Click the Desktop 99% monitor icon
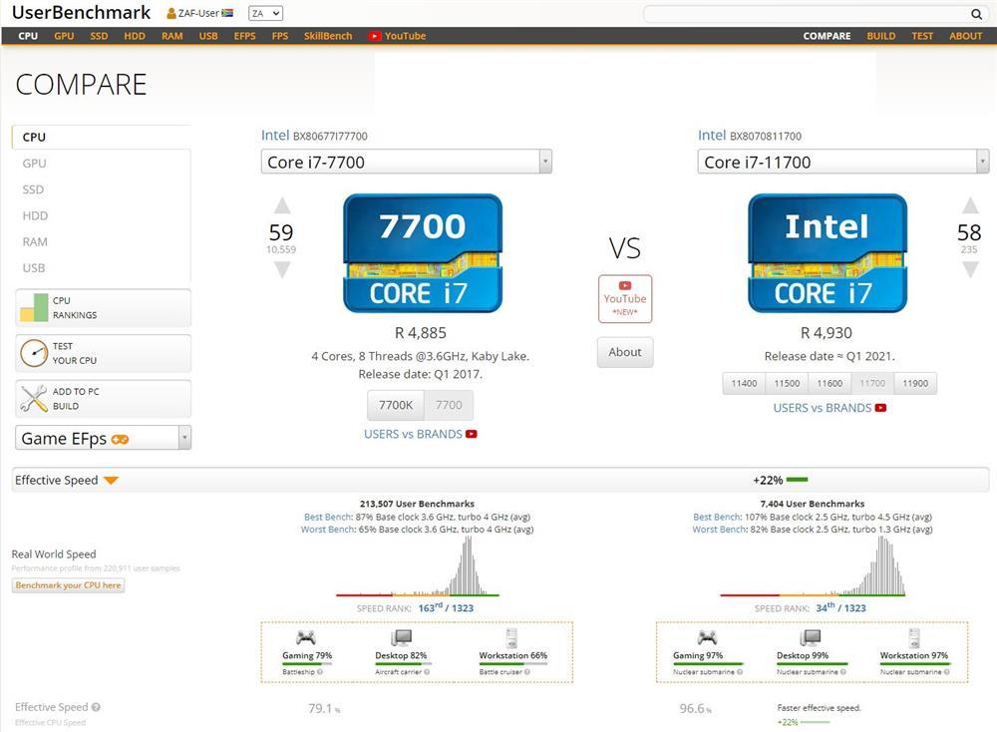The image size is (997, 732). point(810,637)
